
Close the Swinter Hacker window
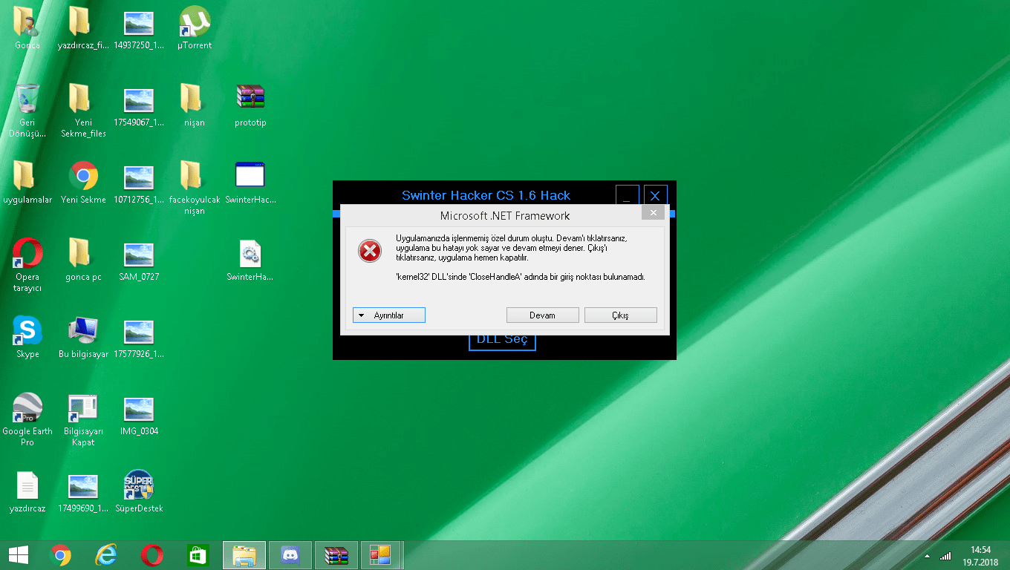pyautogui.click(x=655, y=196)
